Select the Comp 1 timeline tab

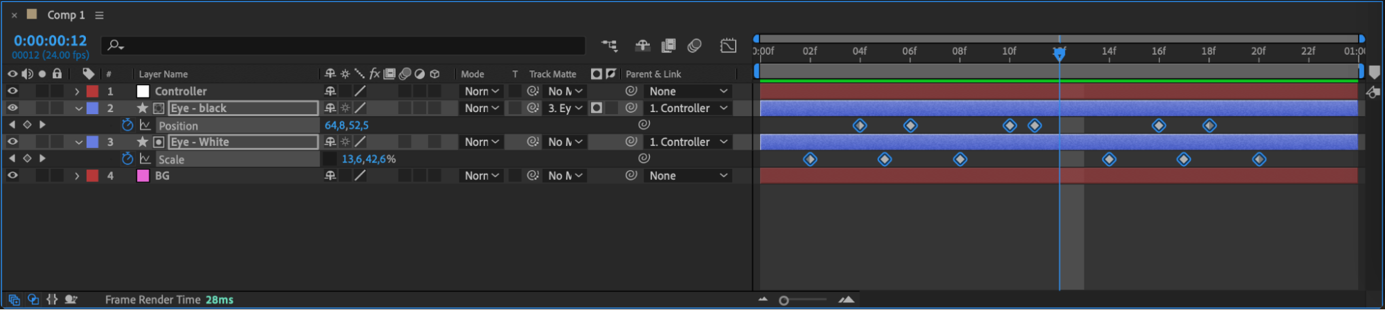tap(66, 15)
